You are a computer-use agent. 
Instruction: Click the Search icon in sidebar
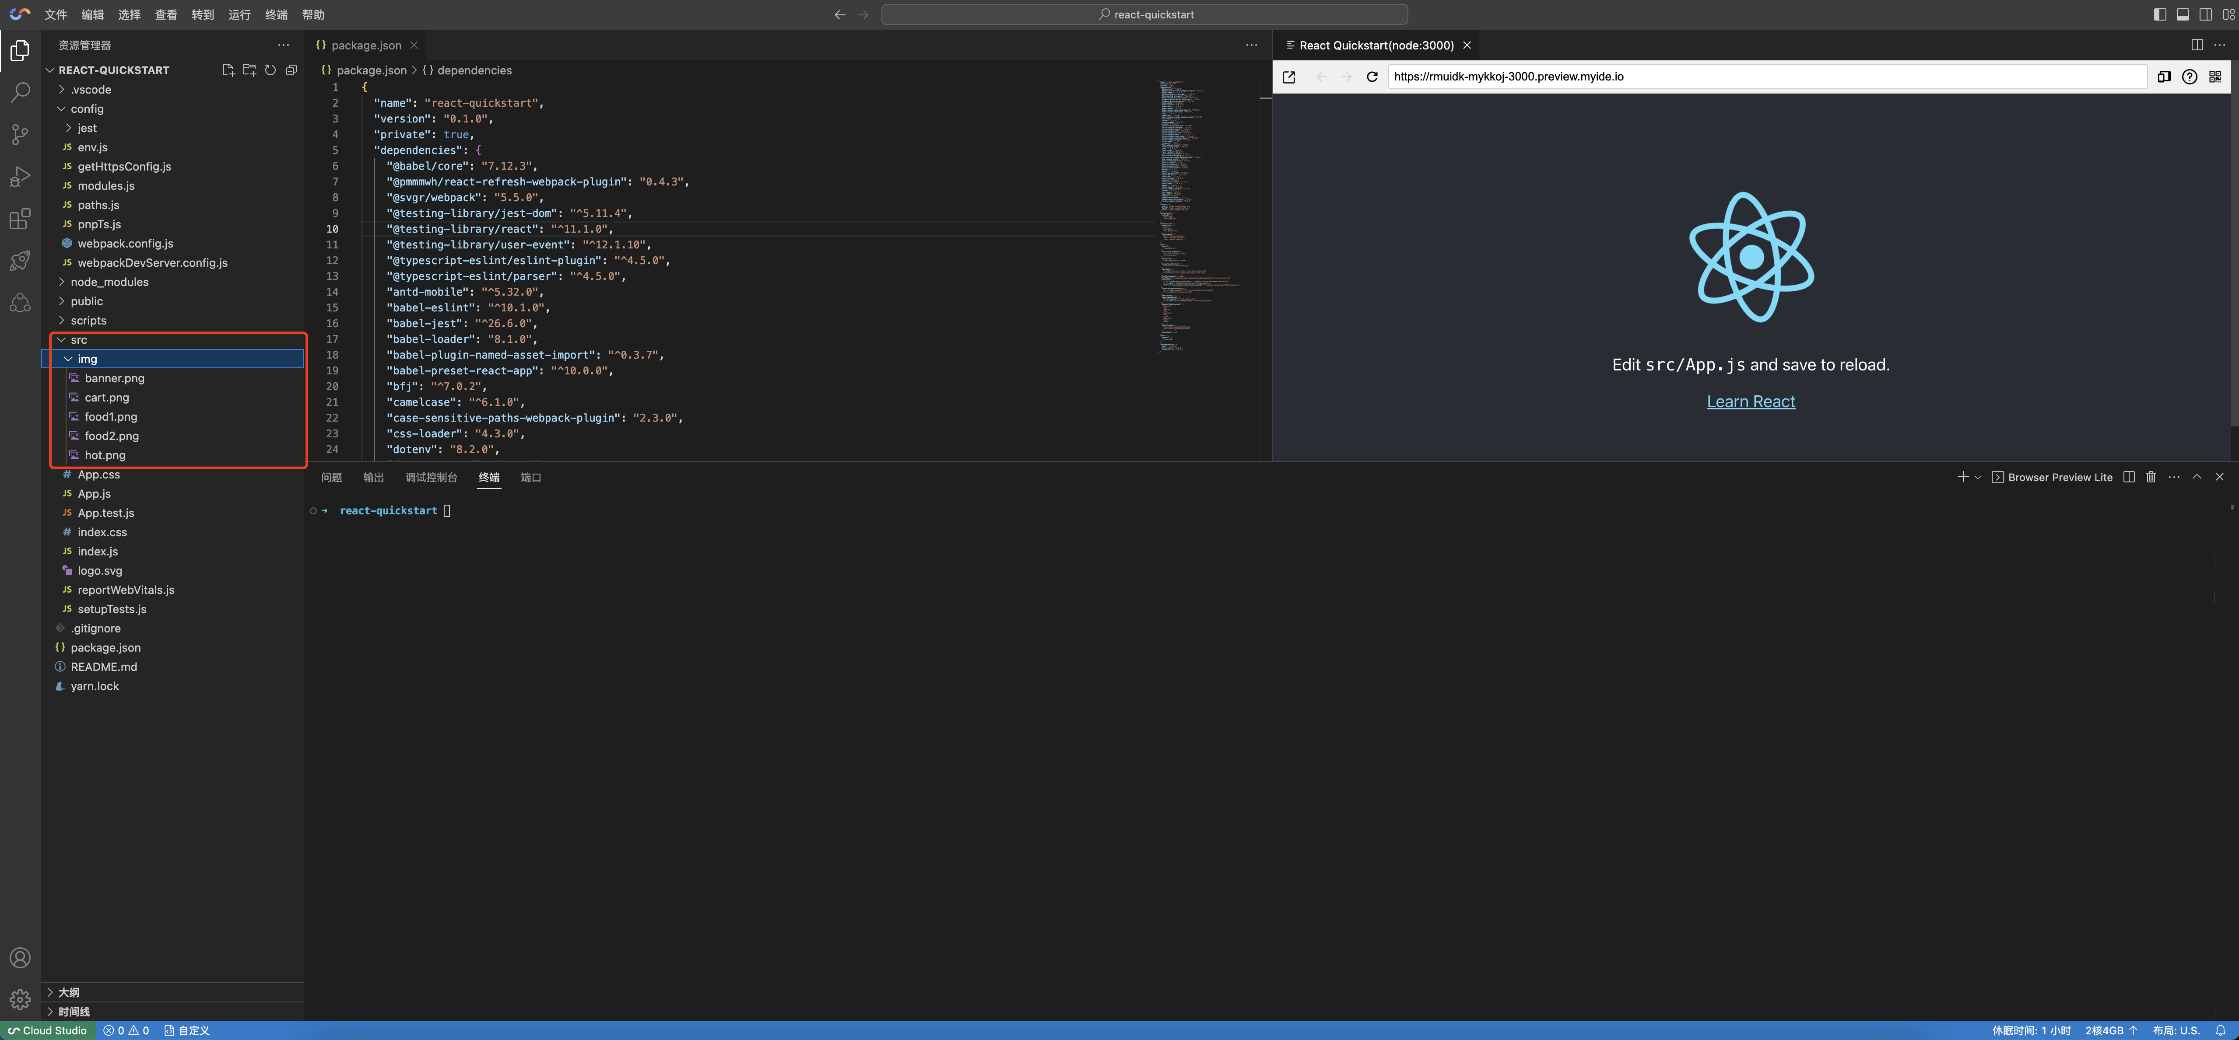point(20,90)
